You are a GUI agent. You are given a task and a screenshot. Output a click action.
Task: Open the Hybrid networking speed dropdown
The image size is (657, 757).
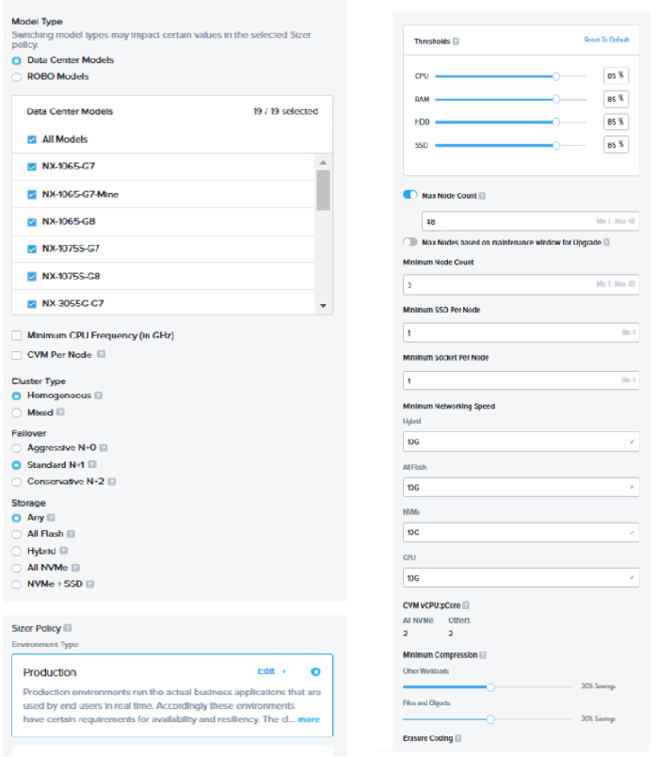pos(521,442)
